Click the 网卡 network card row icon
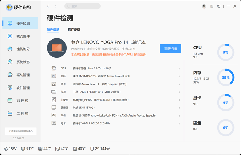 coord(54,123)
